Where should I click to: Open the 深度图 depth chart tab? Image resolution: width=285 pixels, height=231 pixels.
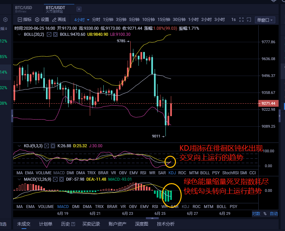click(141, 224)
